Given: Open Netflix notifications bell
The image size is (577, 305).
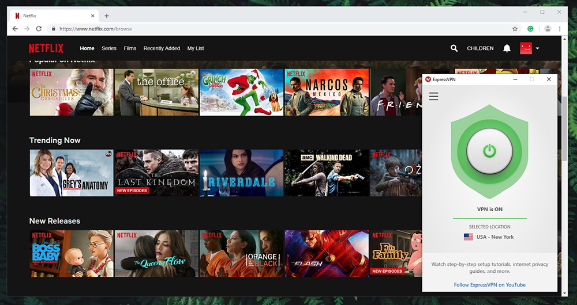Looking at the screenshot, I should [507, 48].
